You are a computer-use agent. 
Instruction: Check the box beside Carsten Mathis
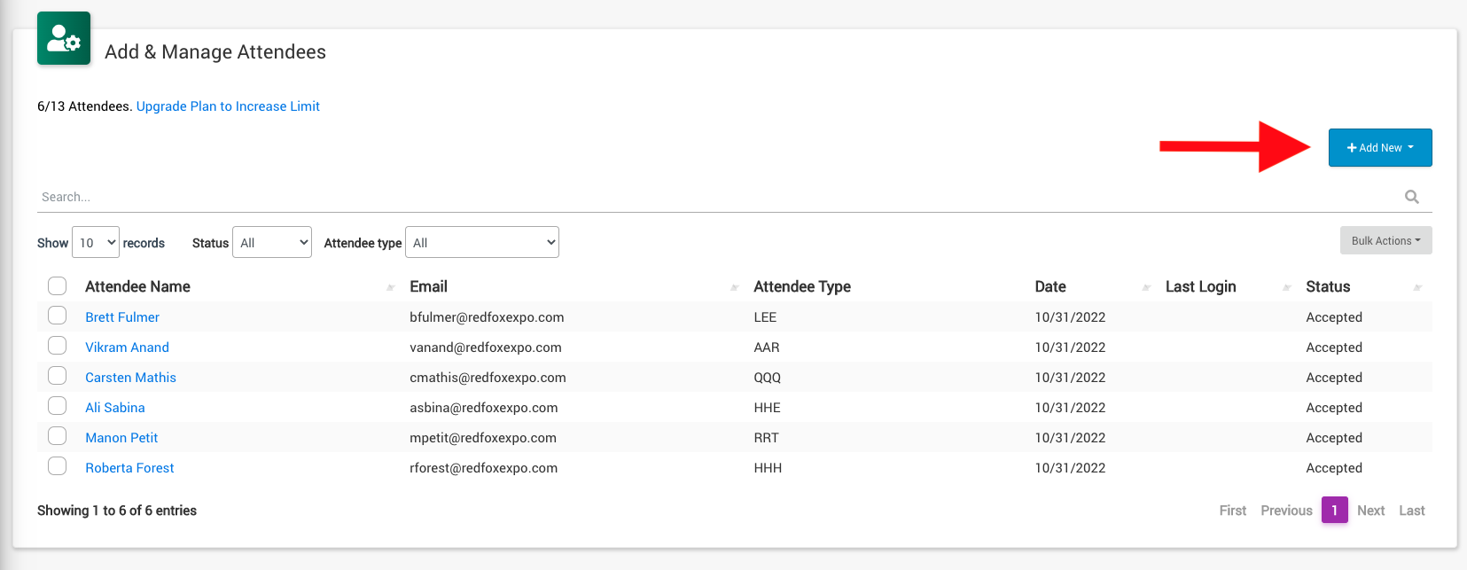click(x=58, y=376)
